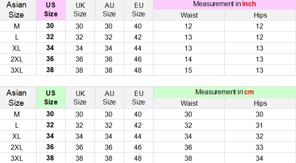Click the green US Size header cell
The height and width of the screenshot is (163, 296).
tap(51, 98)
